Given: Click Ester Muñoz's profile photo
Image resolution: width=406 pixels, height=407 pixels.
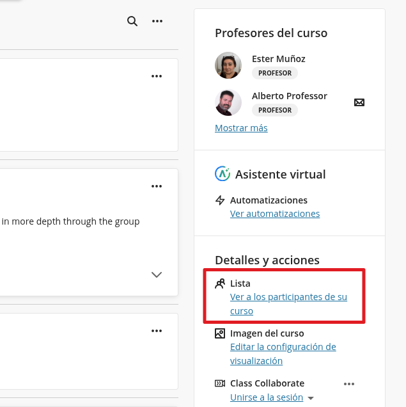Looking at the screenshot, I should click(x=228, y=65).
